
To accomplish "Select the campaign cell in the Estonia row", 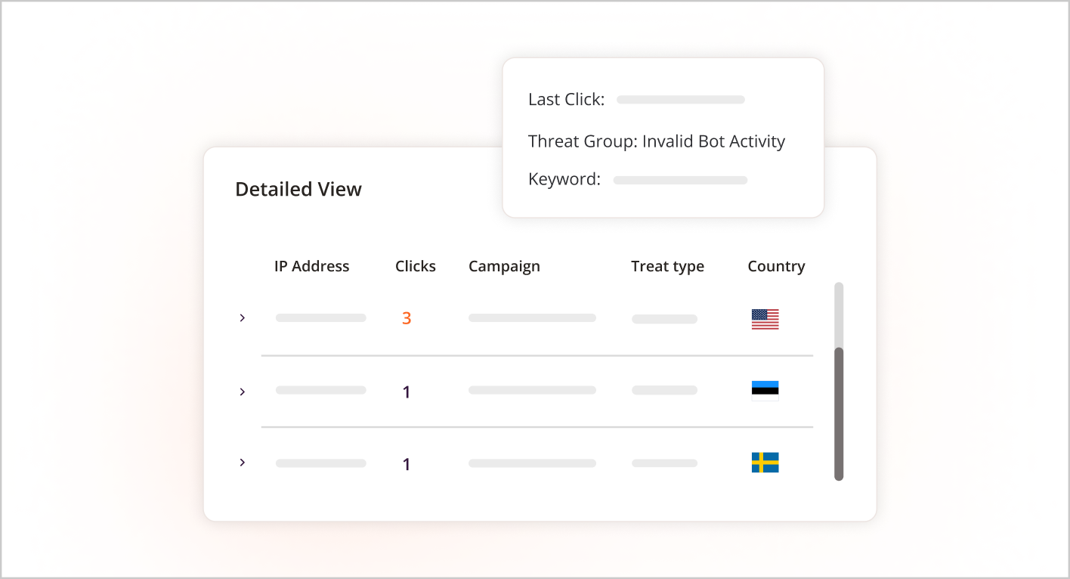I will (532, 390).
